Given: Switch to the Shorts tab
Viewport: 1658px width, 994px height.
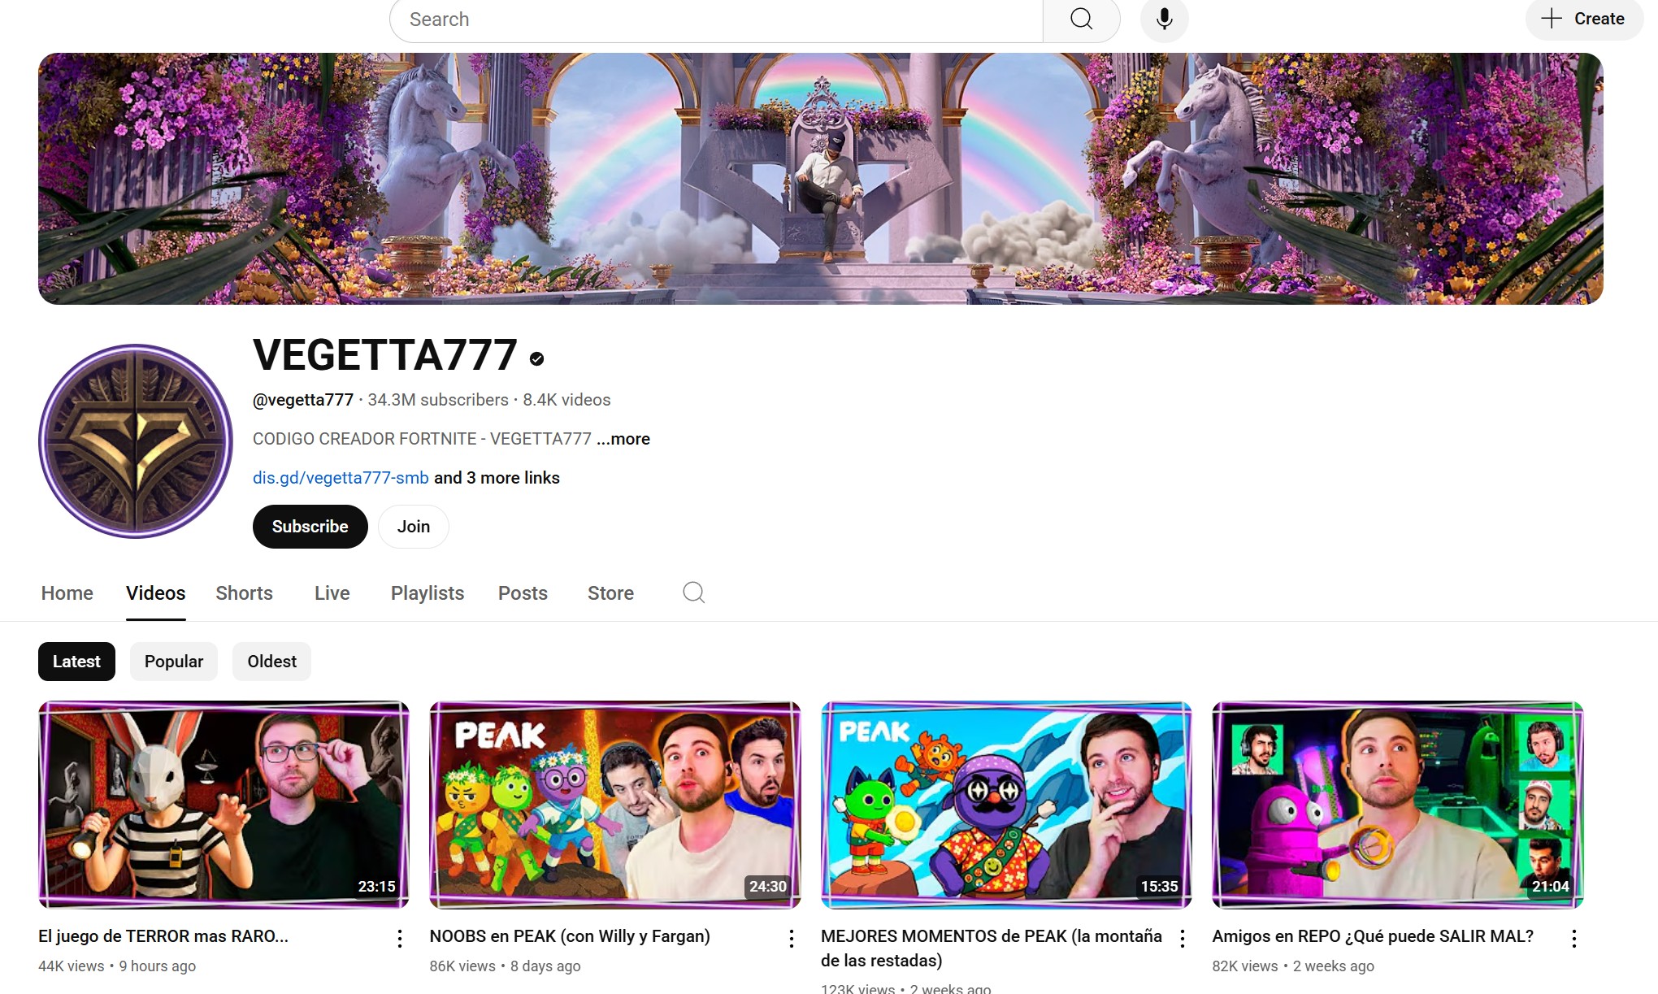Looking at the screenshot, I should (244, 593).
